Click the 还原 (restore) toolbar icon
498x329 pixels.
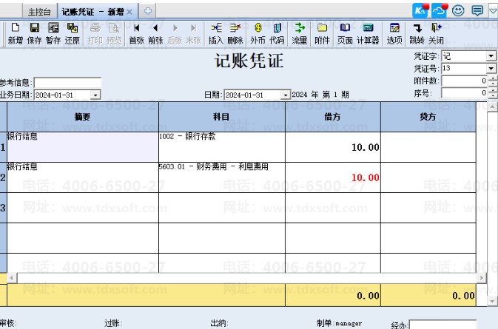pos(72,33)
